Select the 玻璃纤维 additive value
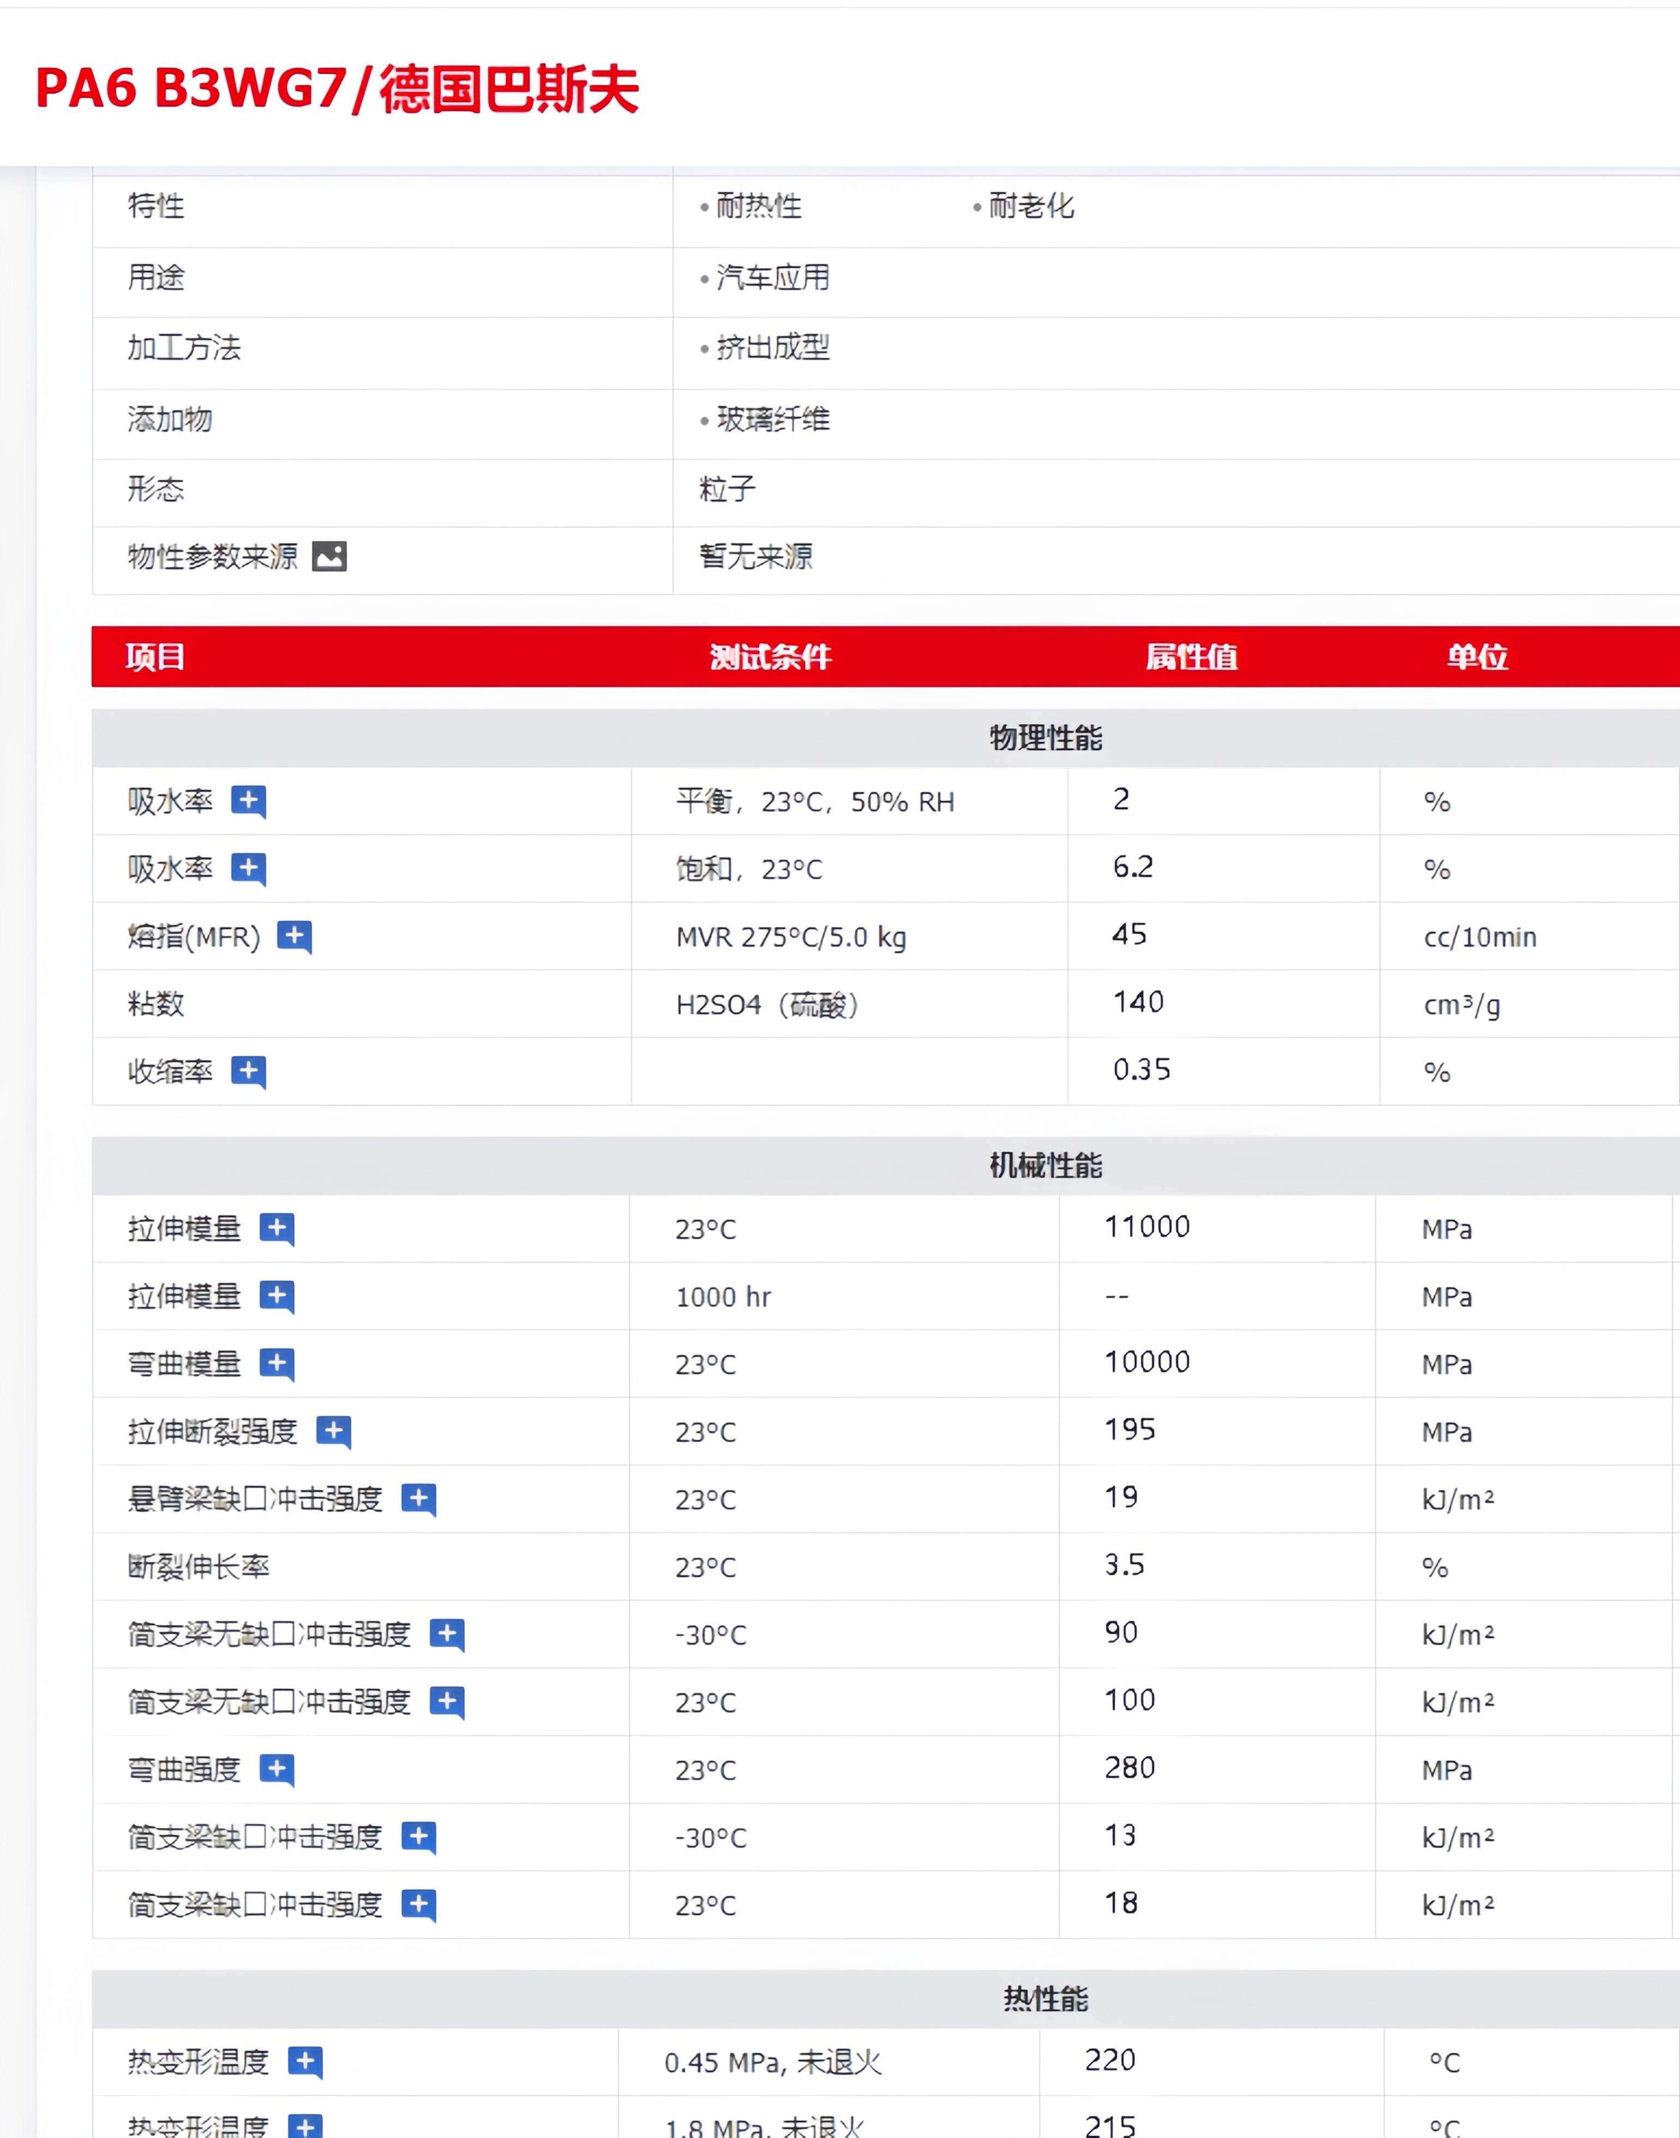This screenshot has width=1680, height=2138. pyautogui.click(x=773, y=420)
